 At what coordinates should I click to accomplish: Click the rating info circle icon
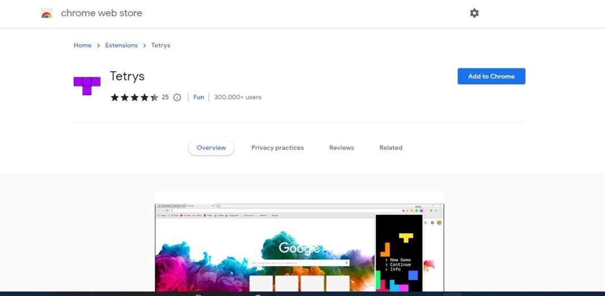177,97
